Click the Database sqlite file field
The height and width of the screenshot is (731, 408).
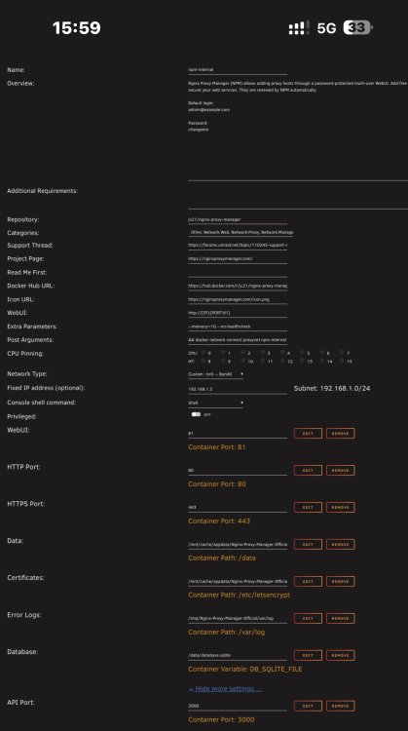238,655
